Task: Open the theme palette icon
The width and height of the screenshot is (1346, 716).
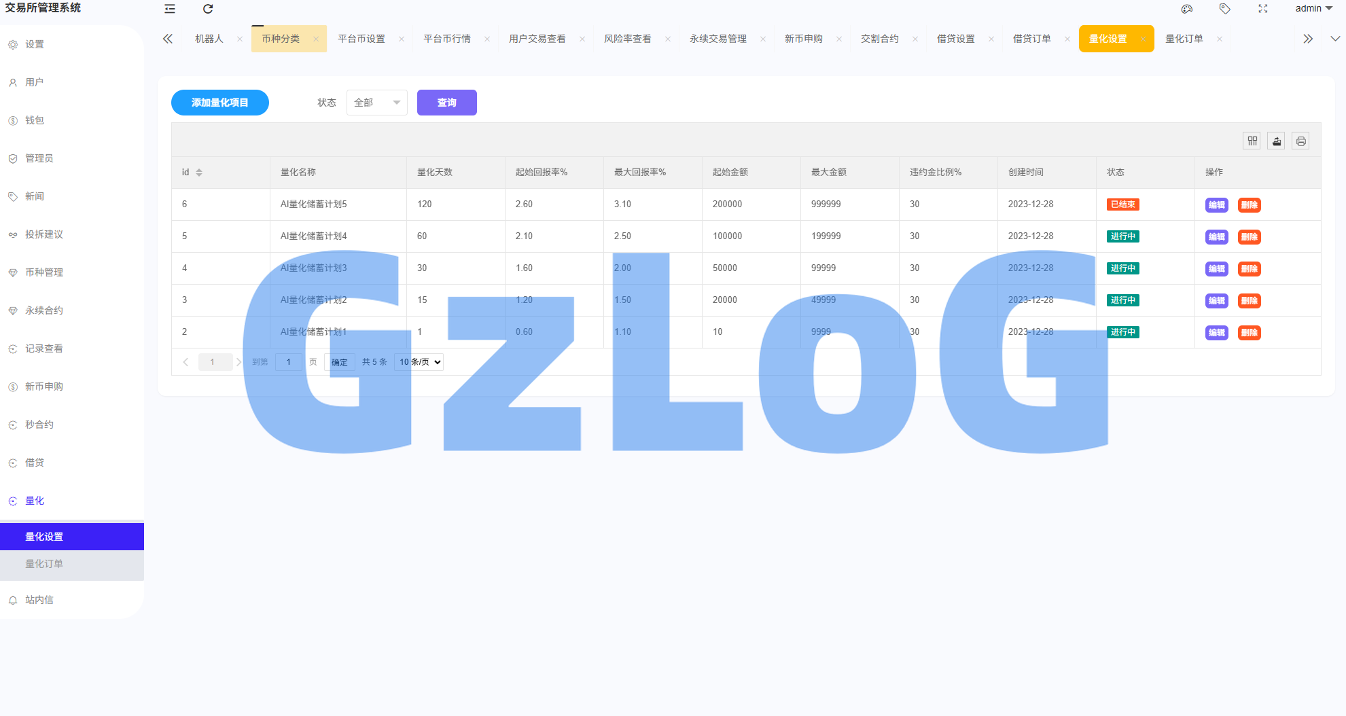Action: (x=1187, y=9)
